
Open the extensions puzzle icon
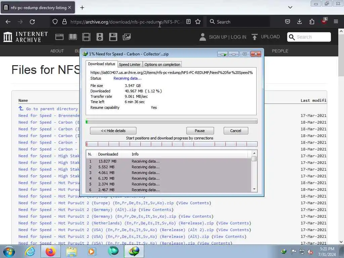point(312,22)
